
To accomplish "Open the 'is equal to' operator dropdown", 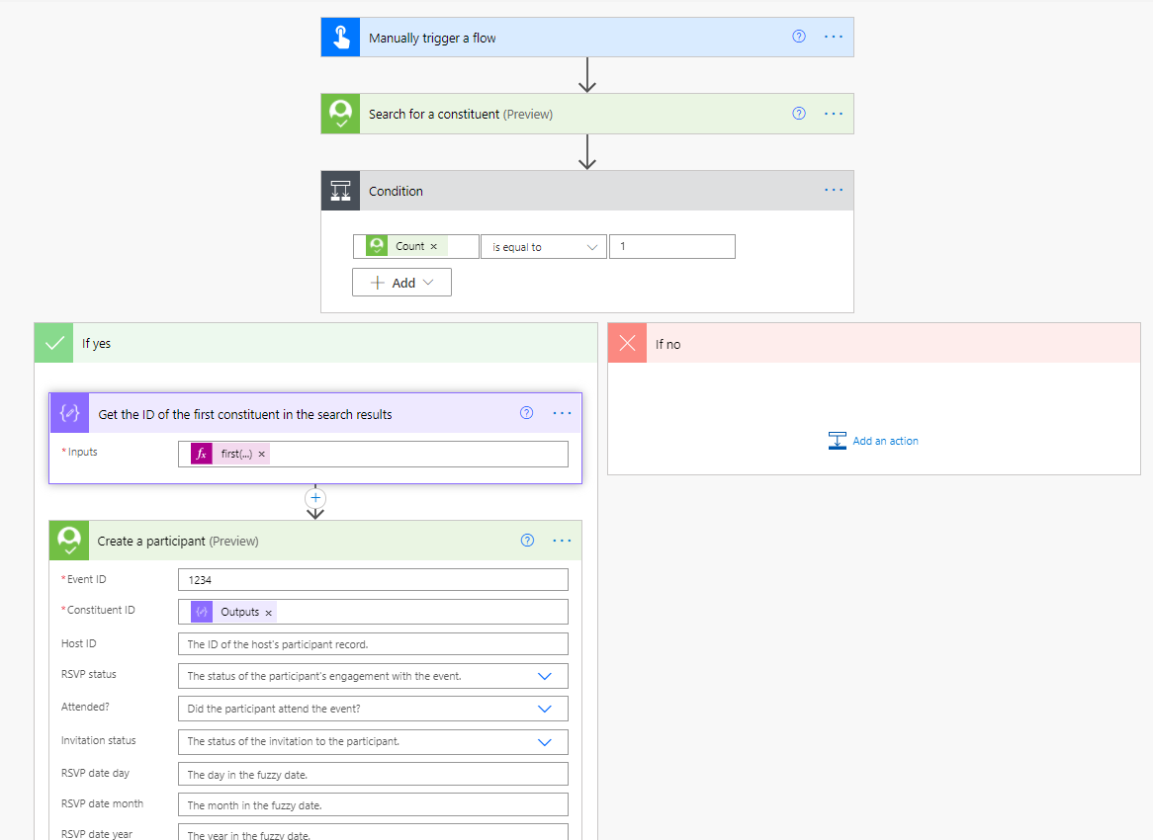I will click(x=544, y=247).
